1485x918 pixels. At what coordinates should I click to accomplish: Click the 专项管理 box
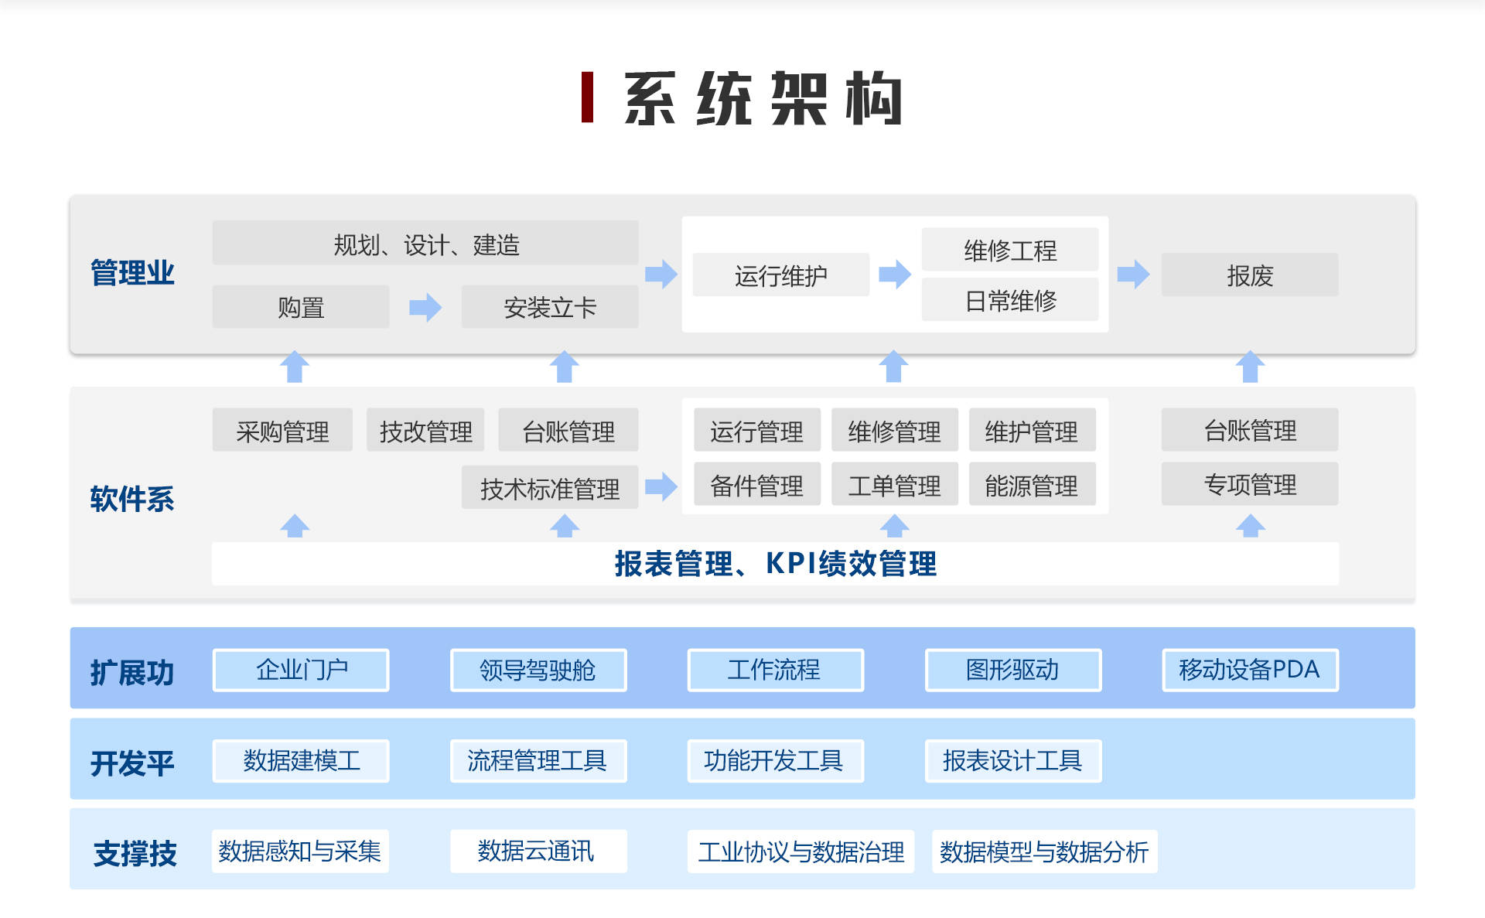[x=1250, y=484]
